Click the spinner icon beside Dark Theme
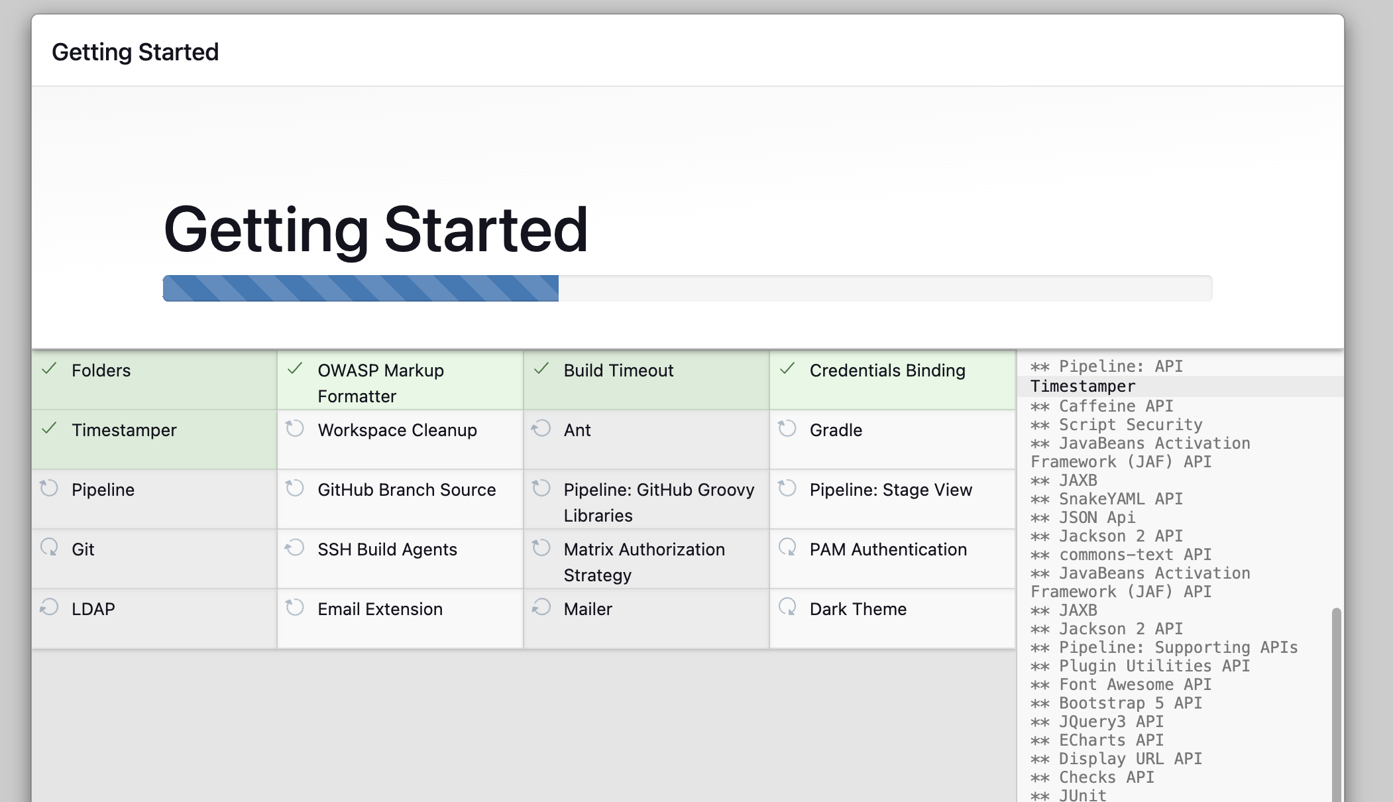The image size is (1393, 802). [x=787, y=607]
